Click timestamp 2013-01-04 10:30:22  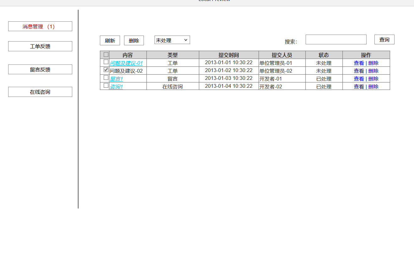pyautogui.click(x=229, y=86)
